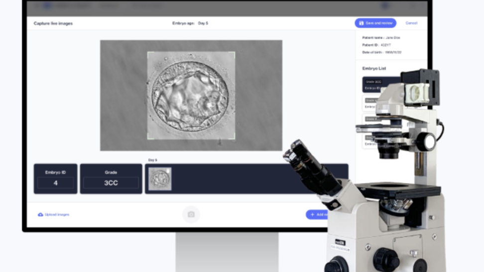Click the patient name Jane Doe
The width and height of the screenshot is (484, 272).
click(392, 37)
